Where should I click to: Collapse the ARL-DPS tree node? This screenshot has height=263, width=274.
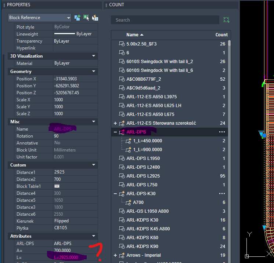pyautogui.click(x=115, y=132)
